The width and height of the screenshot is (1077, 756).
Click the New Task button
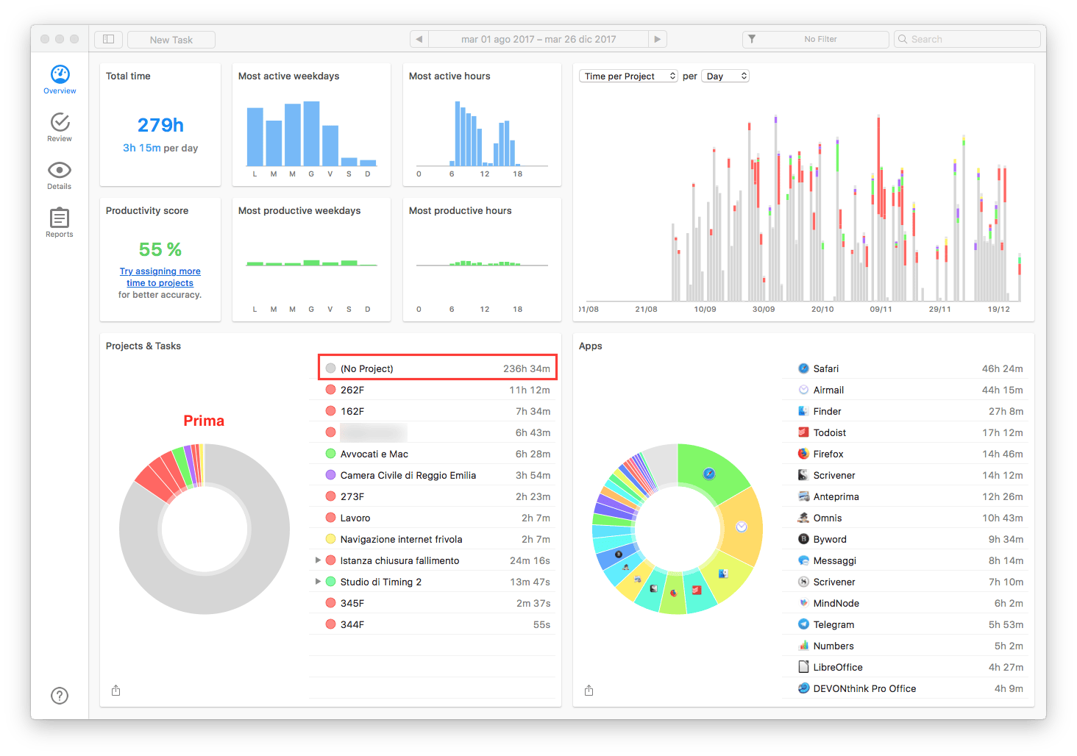click(171, 40)
